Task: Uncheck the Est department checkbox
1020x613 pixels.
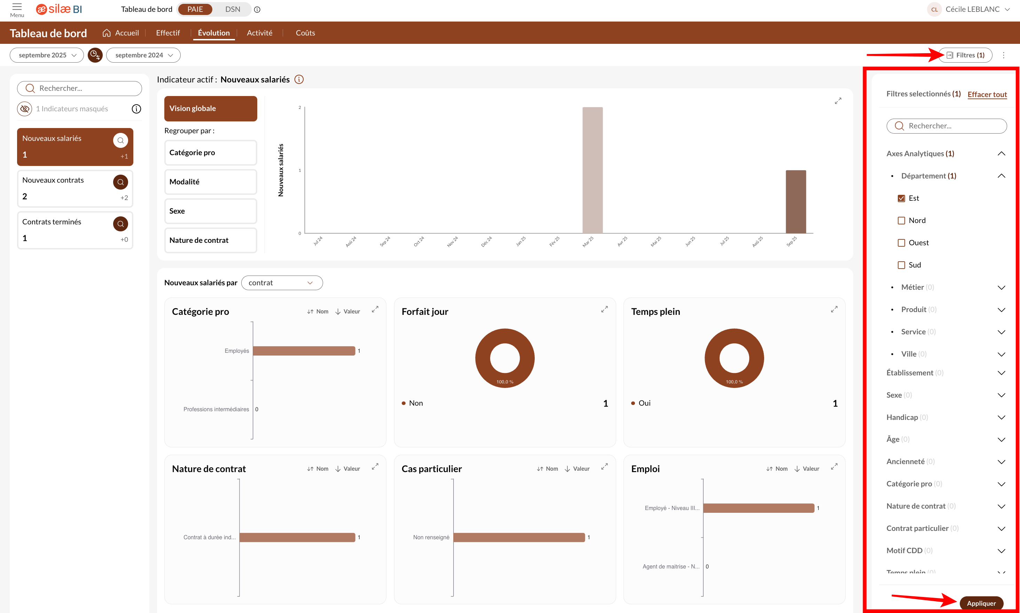Action: point(901,198)
